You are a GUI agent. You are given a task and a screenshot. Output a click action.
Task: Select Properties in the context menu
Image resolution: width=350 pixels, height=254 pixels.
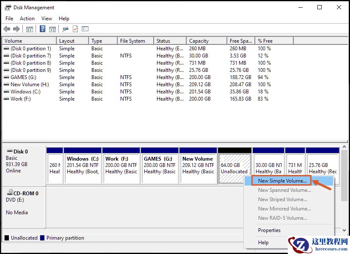coord(269,230)
